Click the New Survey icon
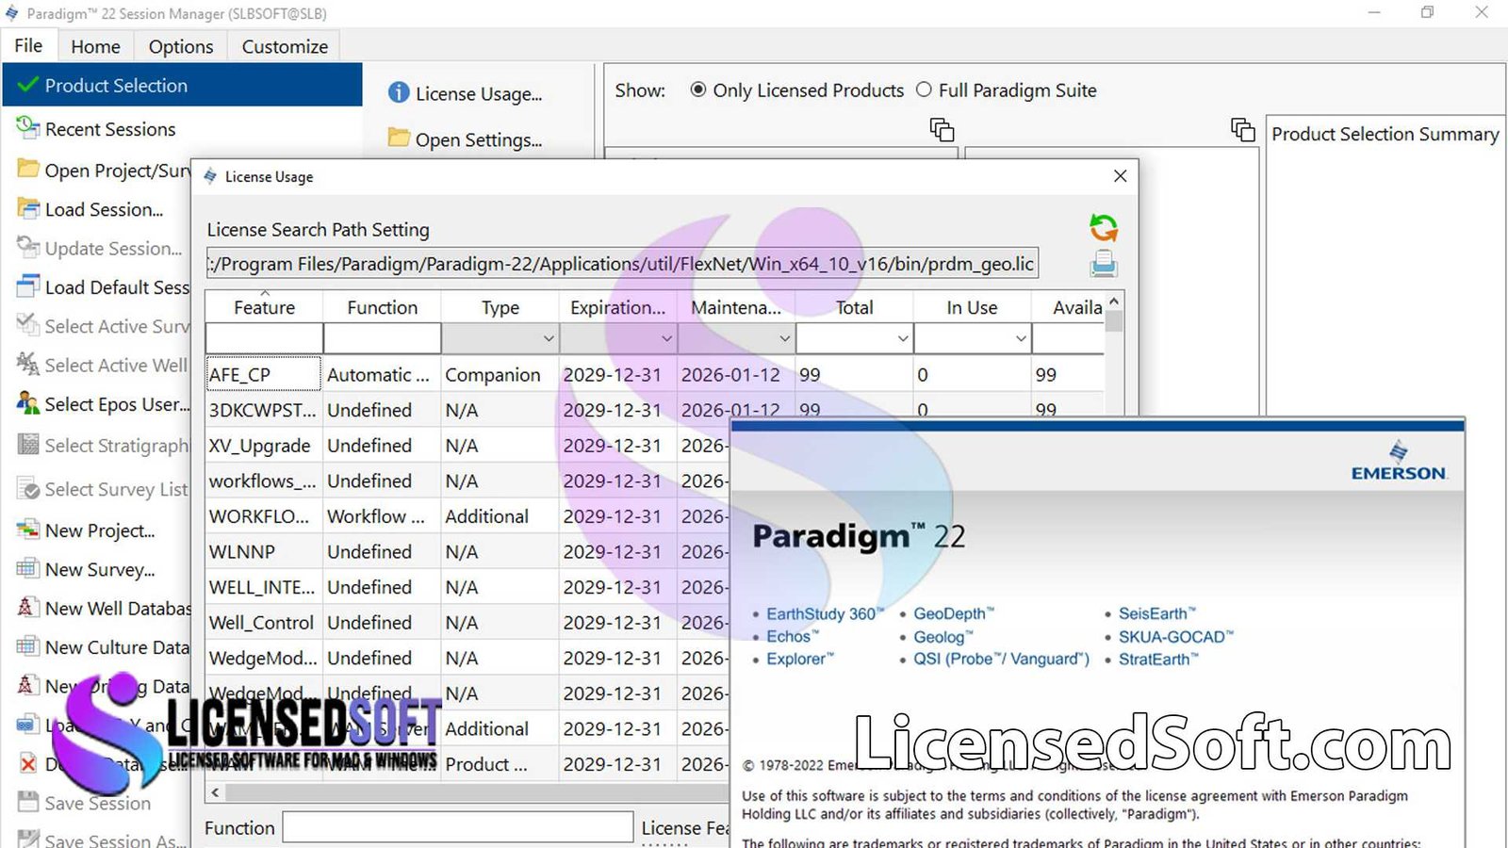Screen dimensions: 1508x848 [28, 568]
